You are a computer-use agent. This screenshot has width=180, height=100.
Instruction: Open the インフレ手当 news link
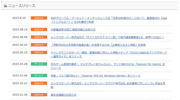pos(108,85)
